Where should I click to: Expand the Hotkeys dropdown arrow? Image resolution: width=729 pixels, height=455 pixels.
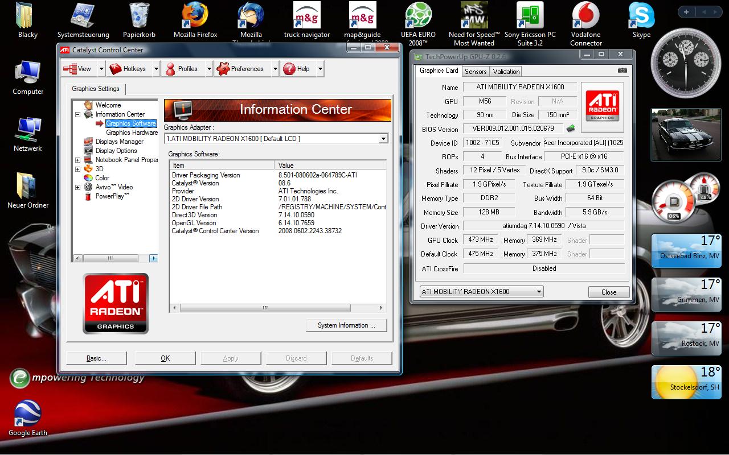156,69
